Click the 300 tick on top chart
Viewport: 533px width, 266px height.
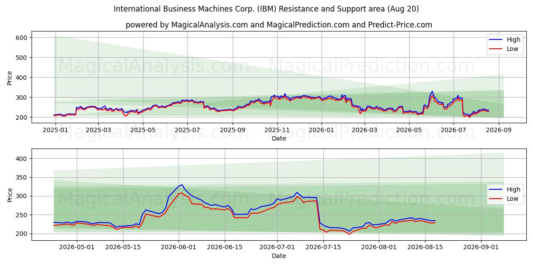click(22, 98)
